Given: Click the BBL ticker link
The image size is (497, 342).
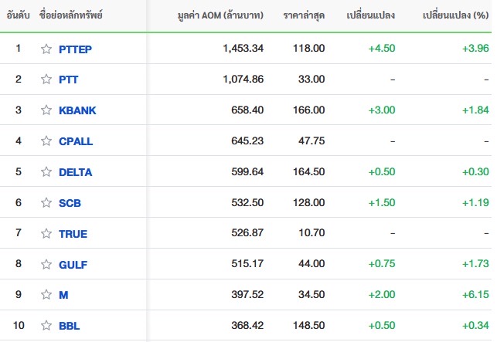Looking at the screenshot, I should point(69,326).
